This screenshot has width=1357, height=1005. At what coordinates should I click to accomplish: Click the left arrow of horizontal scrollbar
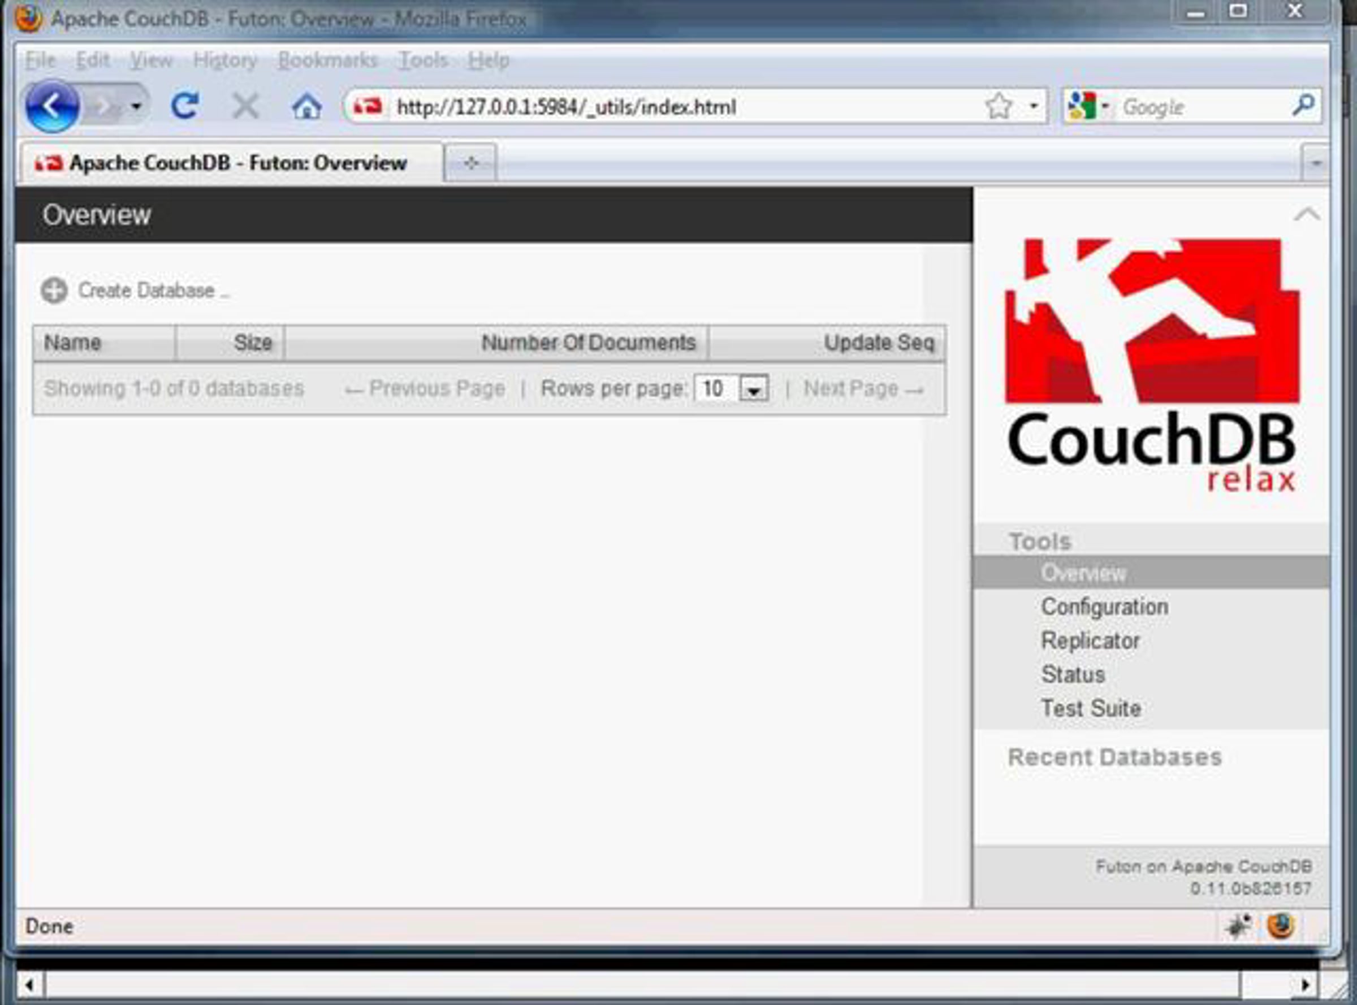click(x=29, y=984)
